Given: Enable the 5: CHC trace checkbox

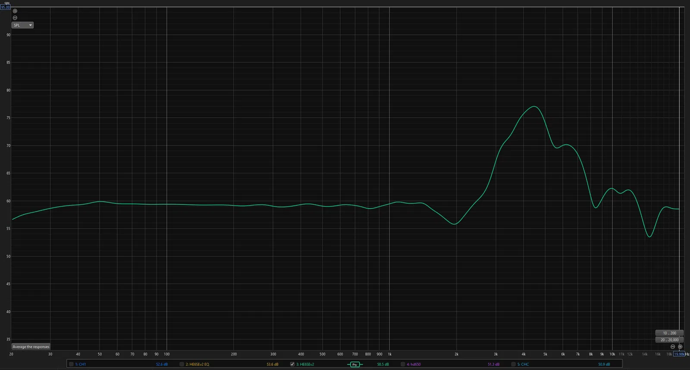Looking at the screenshot, I should point(513,364).
